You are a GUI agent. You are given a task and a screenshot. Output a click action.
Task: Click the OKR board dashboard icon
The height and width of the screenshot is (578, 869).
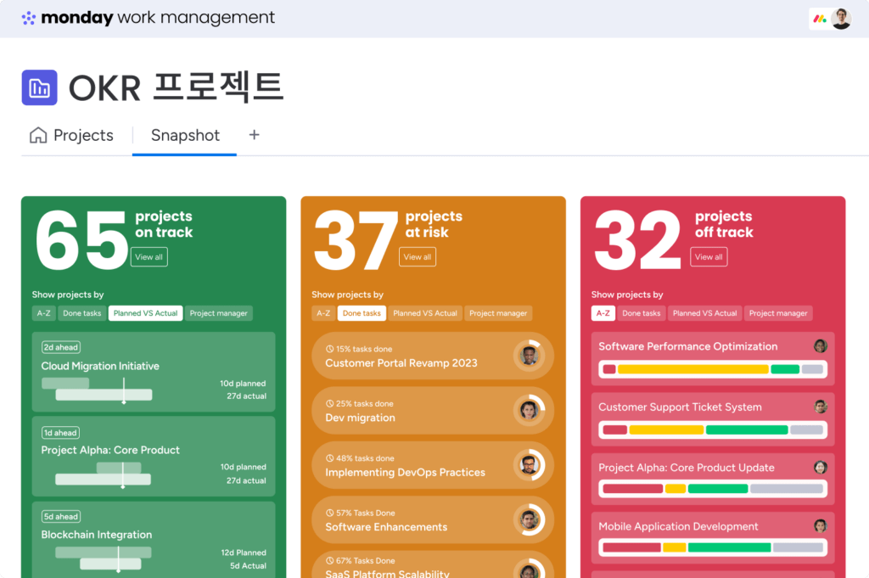[39, 87]
